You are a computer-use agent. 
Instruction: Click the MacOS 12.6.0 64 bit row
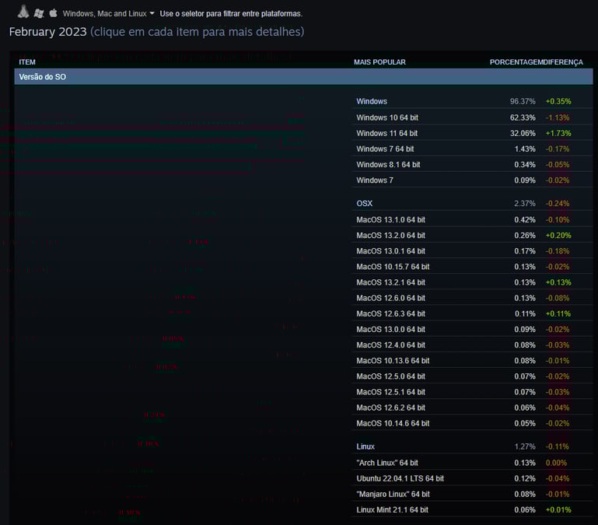pos(472,298)
